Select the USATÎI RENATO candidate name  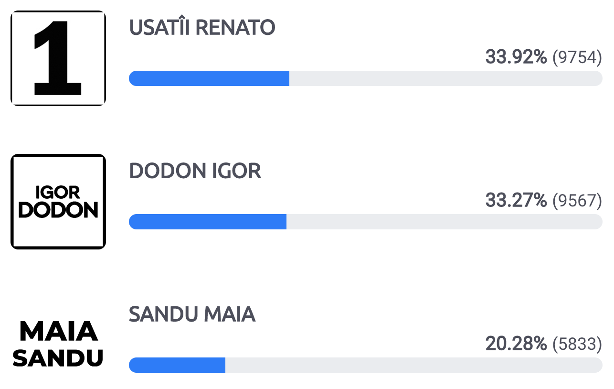[x=202, y=28]
